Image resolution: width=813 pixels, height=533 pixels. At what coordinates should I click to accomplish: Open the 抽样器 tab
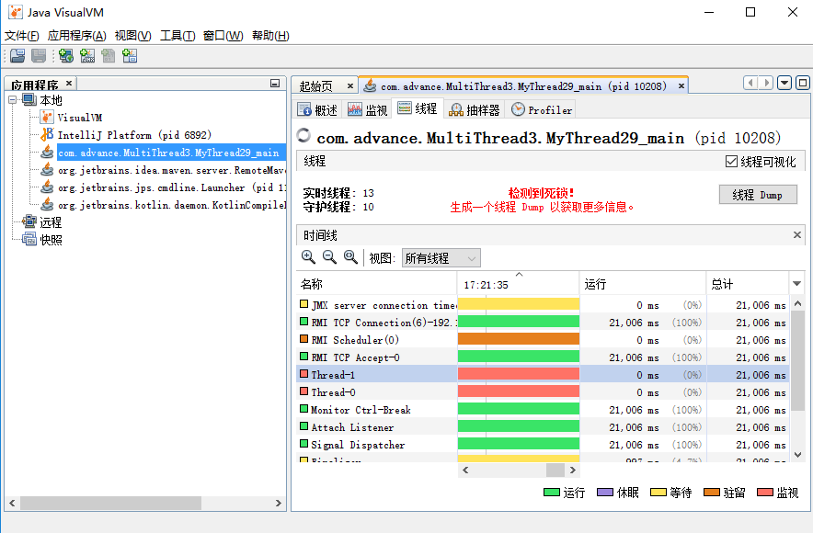pyautogui.click(x=475, y=109)
